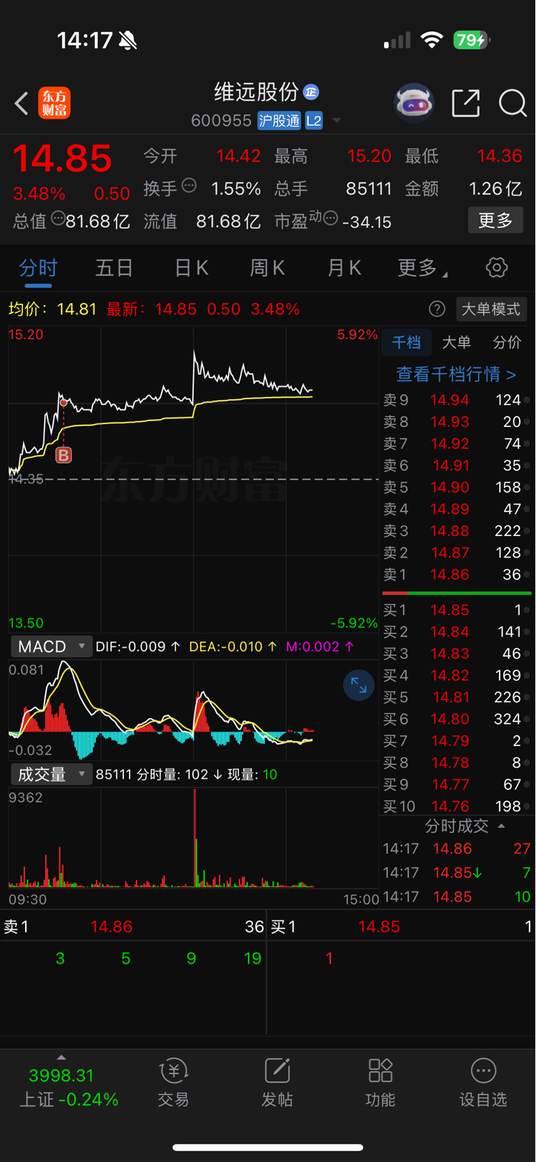Screen dimensions: 536x1162
Task: Share the stock page via export icon
Action: 466,103
